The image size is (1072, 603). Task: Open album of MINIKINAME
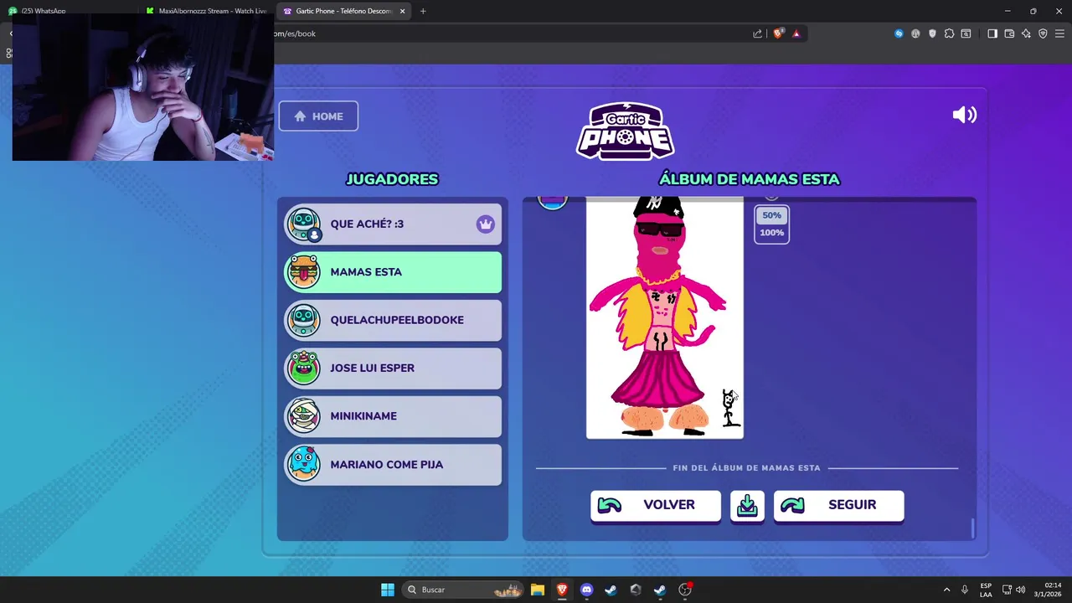click(x=393, y=416)
